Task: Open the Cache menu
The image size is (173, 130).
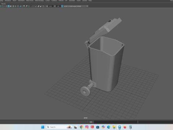Action: tap(79, 1)
